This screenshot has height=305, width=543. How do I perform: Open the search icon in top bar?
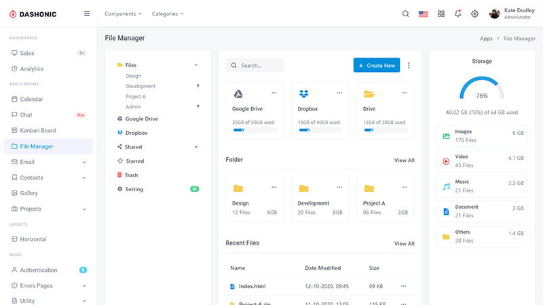(x=405, y=14)
